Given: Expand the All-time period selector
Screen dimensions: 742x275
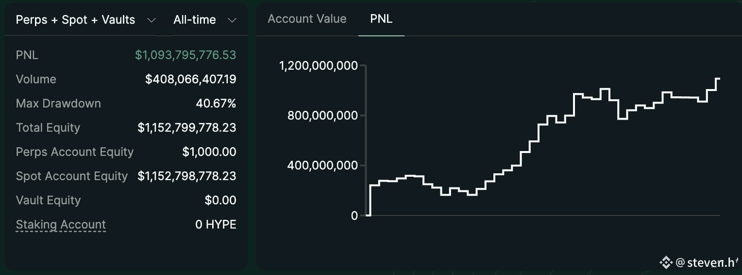Looking at the screenshot, I should click(x=204, y=20).
